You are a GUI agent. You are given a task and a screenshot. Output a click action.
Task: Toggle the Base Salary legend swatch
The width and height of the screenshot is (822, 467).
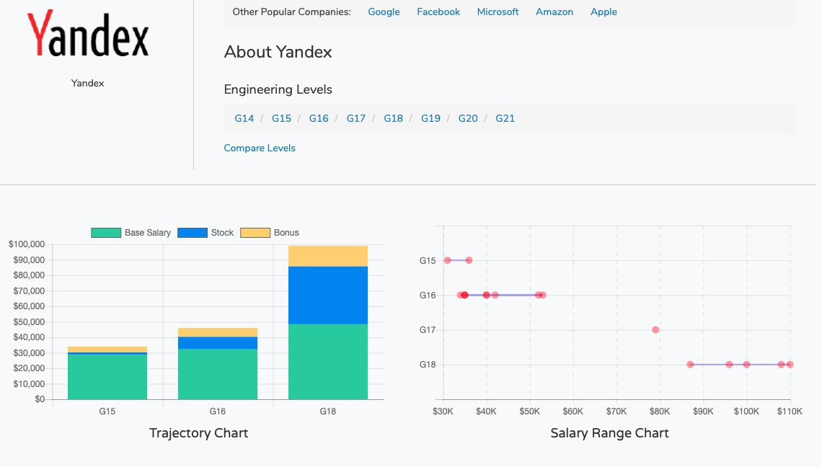pyautogui.click(x=106, y=233)
